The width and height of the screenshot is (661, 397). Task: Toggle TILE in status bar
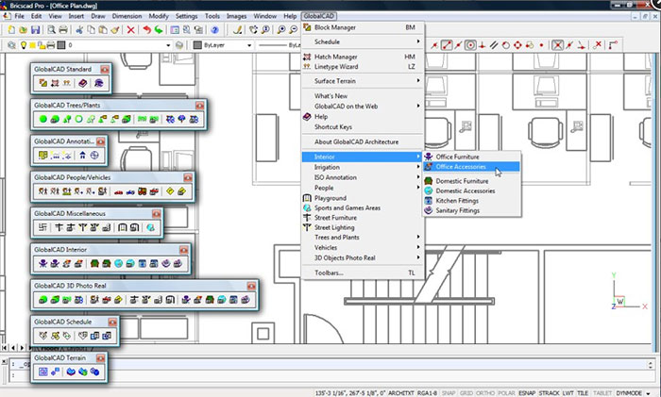click(583, 393)
